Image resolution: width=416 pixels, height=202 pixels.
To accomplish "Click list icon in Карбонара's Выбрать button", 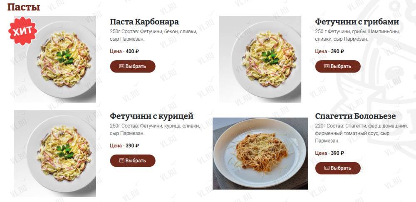I will [x=121, y=66].
